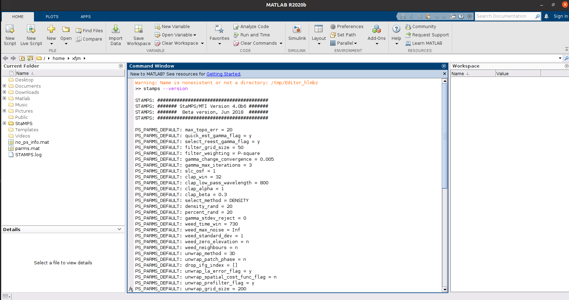Viewport: 569px width, 300px height.
Task: Run Analyze Code
Action: [x=251, y=26]
